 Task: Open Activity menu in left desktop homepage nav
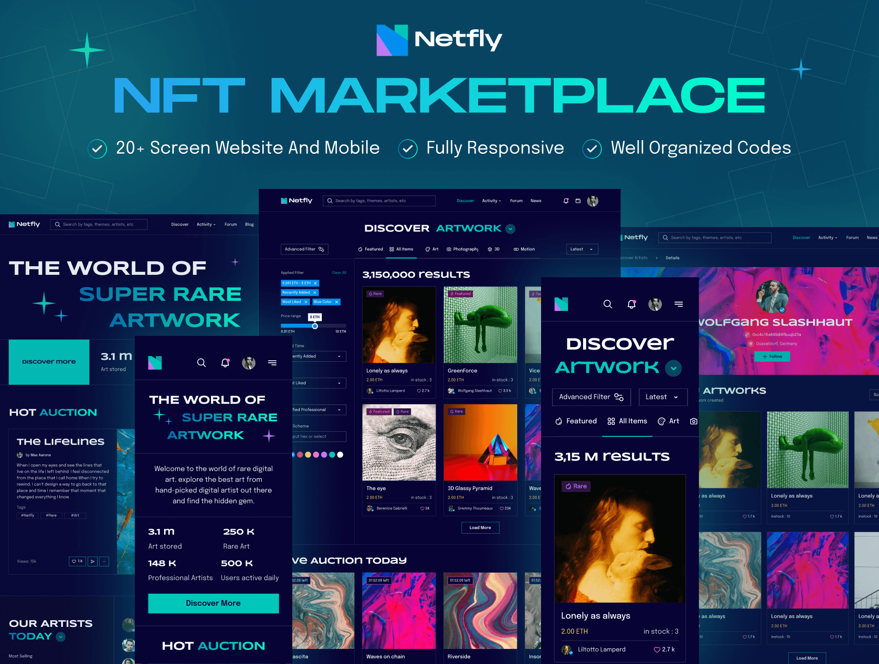click(206, 225)
